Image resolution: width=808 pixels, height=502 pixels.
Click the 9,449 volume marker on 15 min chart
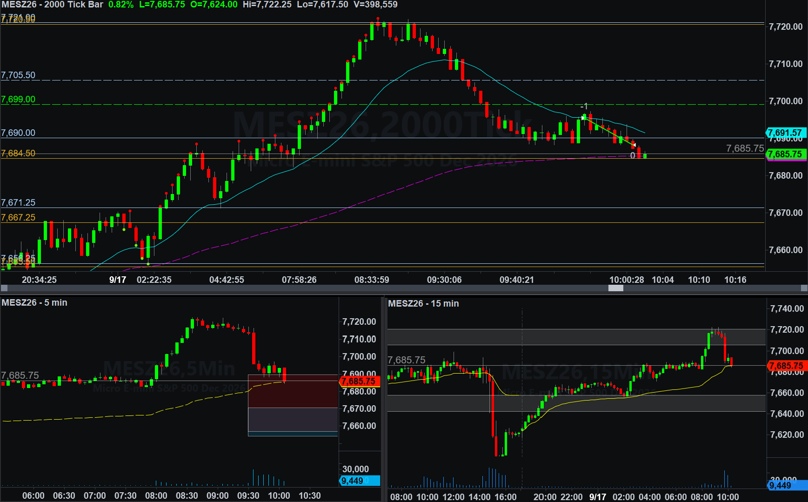coord(787,485)
